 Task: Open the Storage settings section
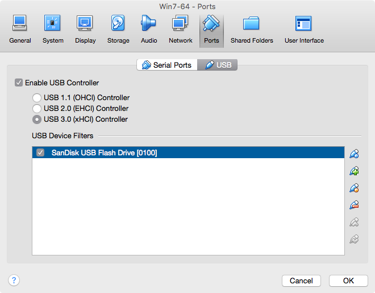pos(118,30)
